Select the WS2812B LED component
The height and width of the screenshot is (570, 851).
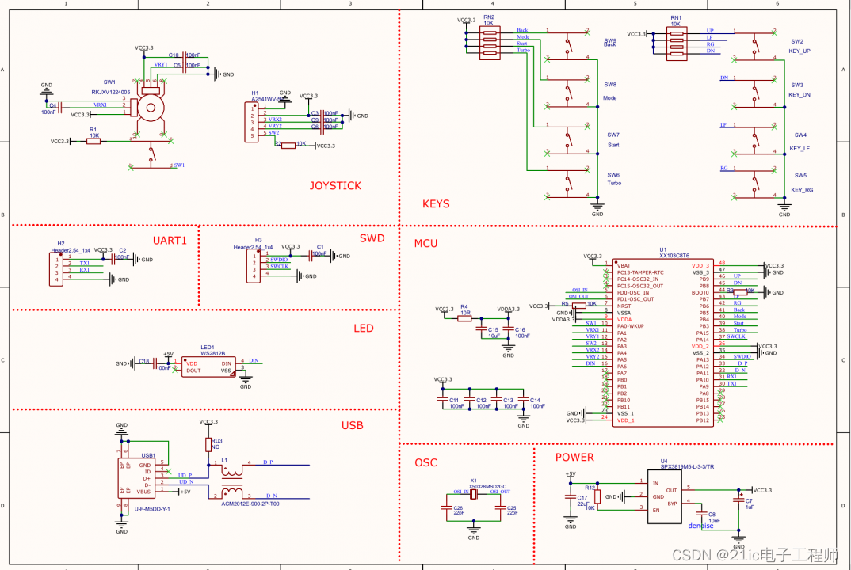210,366
